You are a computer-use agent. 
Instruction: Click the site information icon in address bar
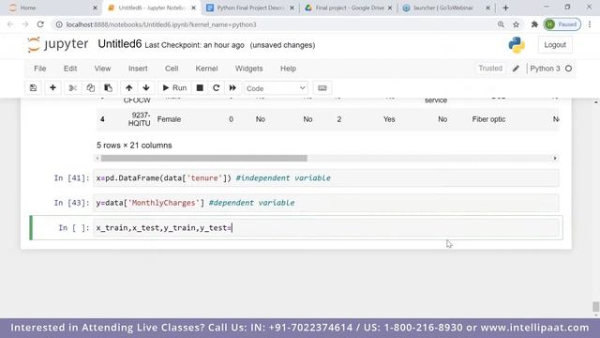pos(59,24)
